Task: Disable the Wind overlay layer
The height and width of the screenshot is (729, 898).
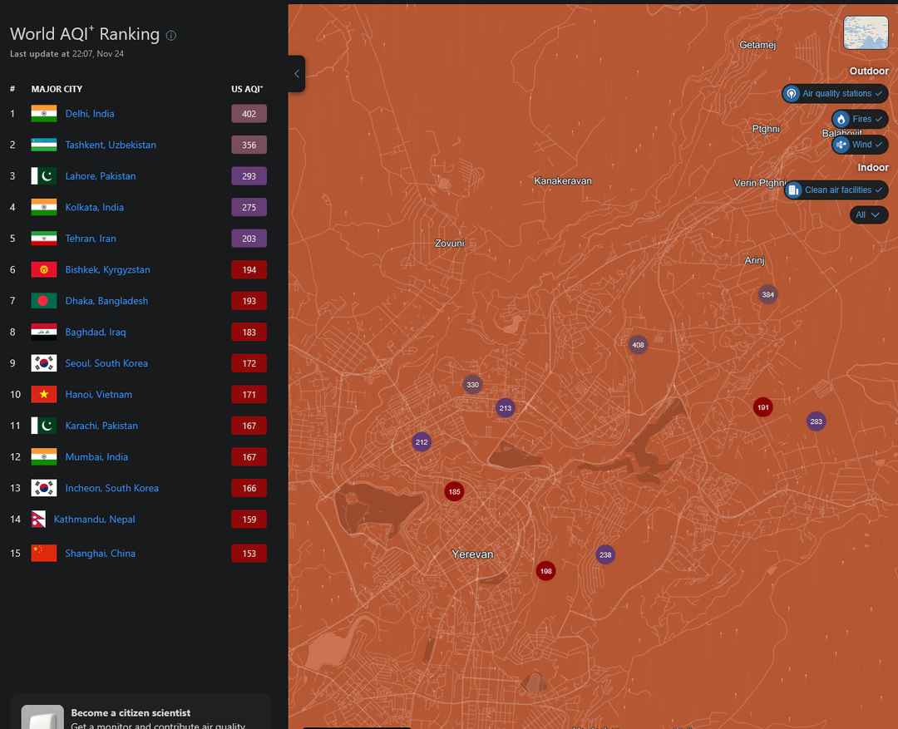Action: coord(860,145)
